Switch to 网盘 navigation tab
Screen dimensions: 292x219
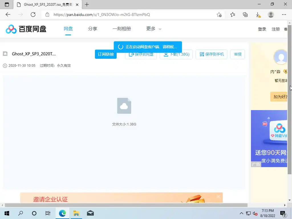point(68,29)
